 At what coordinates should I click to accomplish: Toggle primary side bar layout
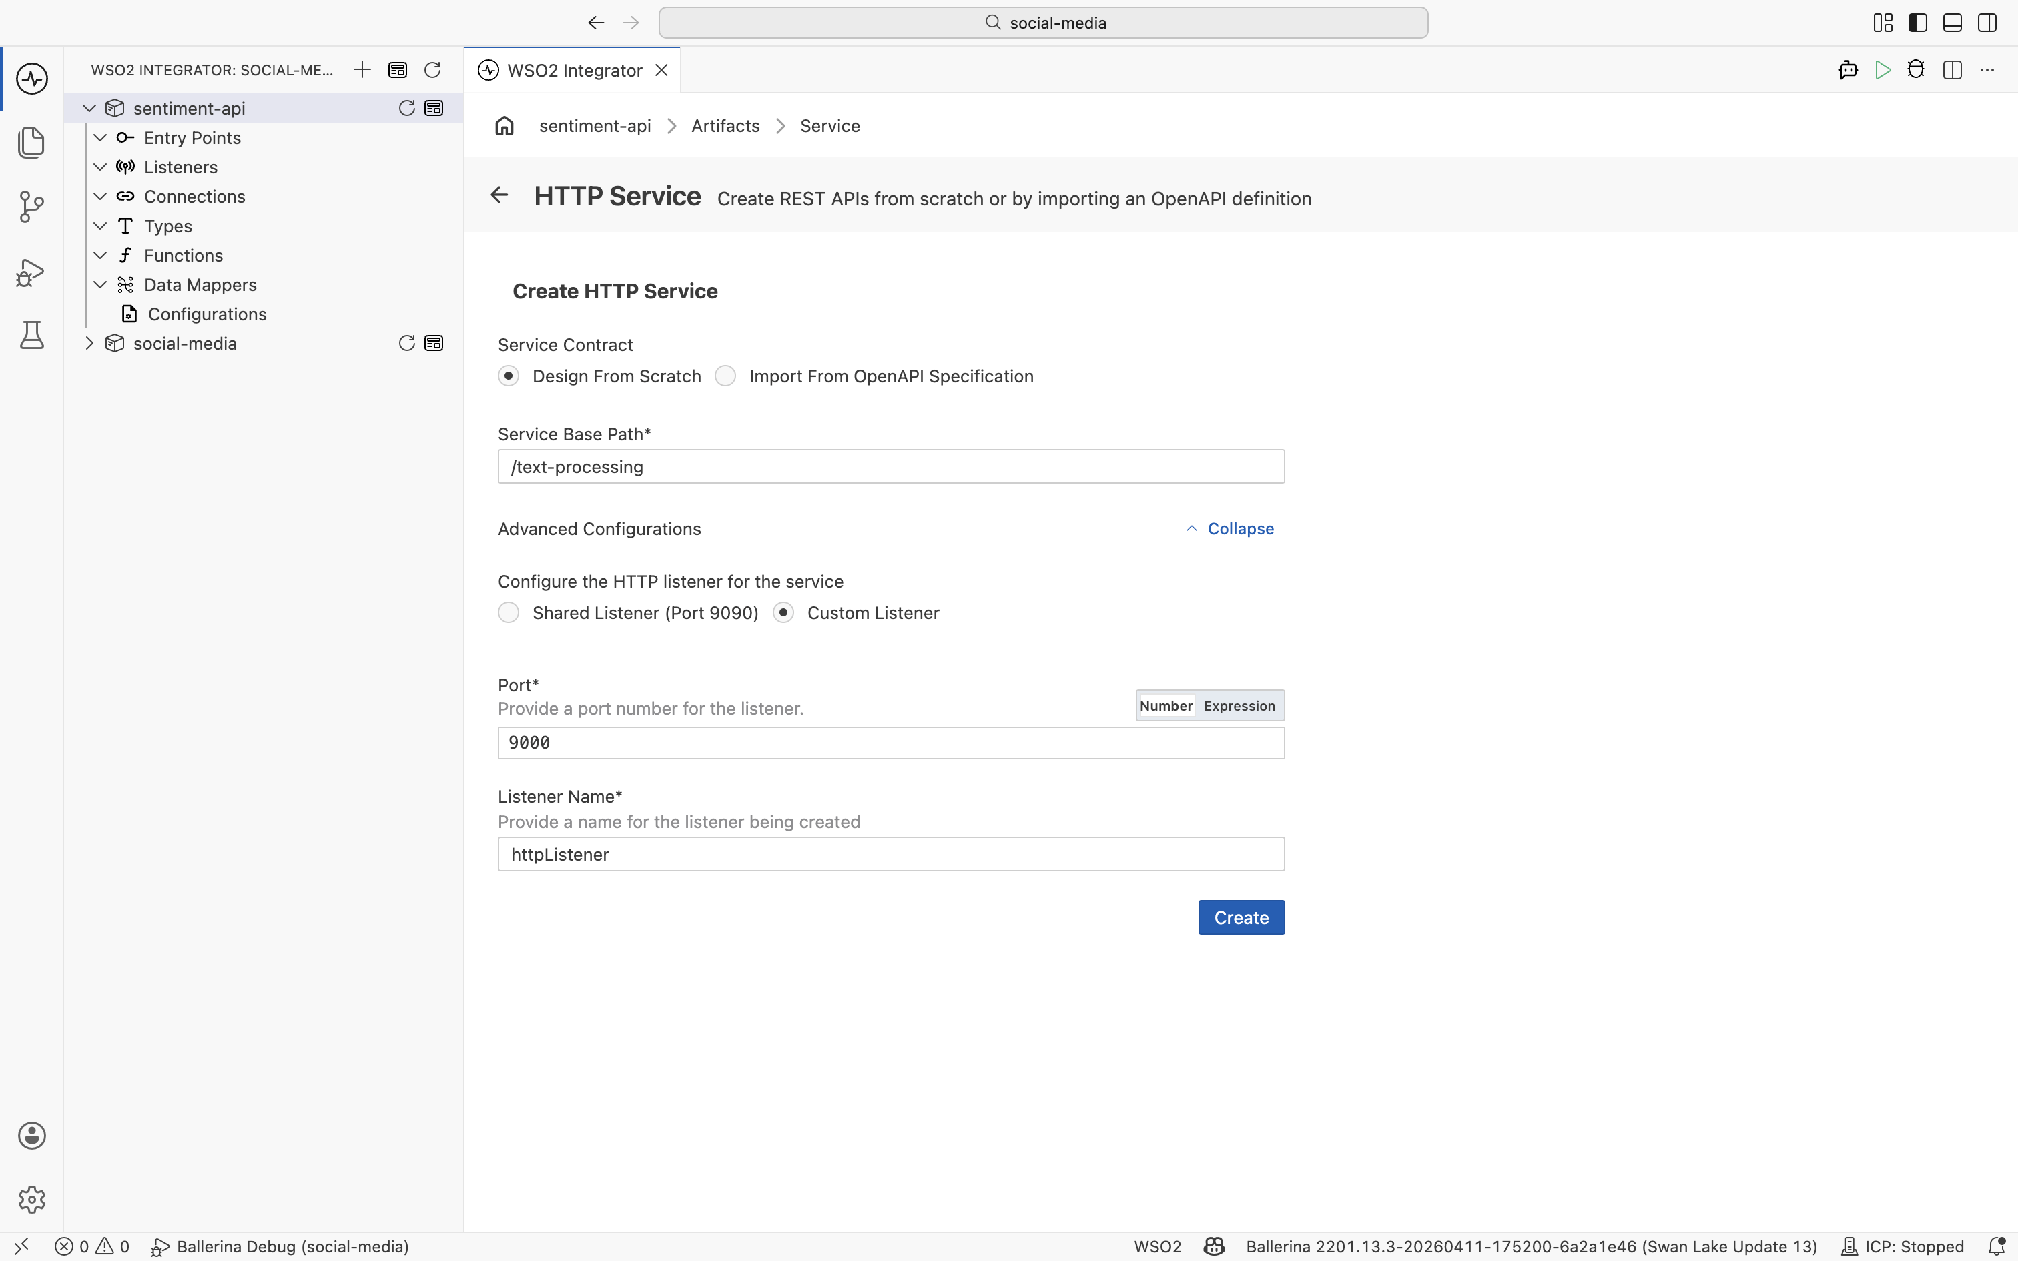[x=1917, y=23]
